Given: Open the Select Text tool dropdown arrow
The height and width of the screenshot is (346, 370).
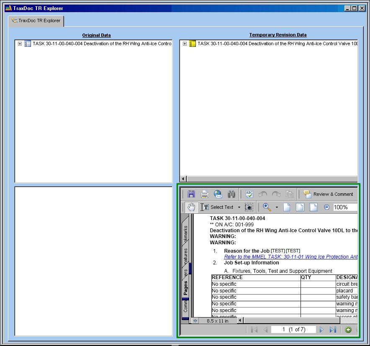Looking at the screenshot, I should pos(239,208).
